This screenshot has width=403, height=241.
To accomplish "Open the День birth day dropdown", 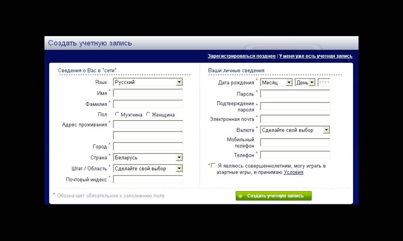I will pos(305,82).
